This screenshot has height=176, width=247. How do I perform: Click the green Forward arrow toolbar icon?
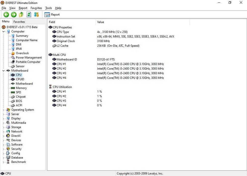[14, 15]
